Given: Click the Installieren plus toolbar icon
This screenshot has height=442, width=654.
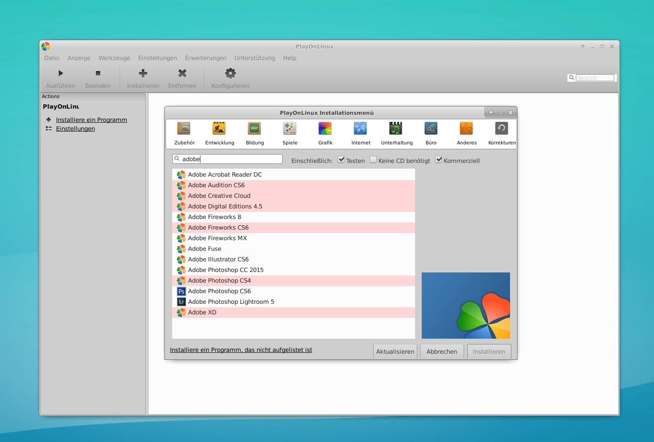Looking at the screenshot, I should (143, 73).
